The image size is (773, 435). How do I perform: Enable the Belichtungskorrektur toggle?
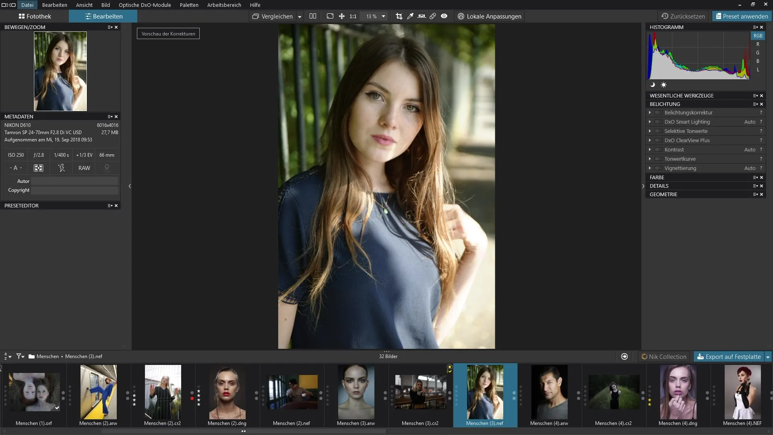pyautogui.click(x=659, y=112)
